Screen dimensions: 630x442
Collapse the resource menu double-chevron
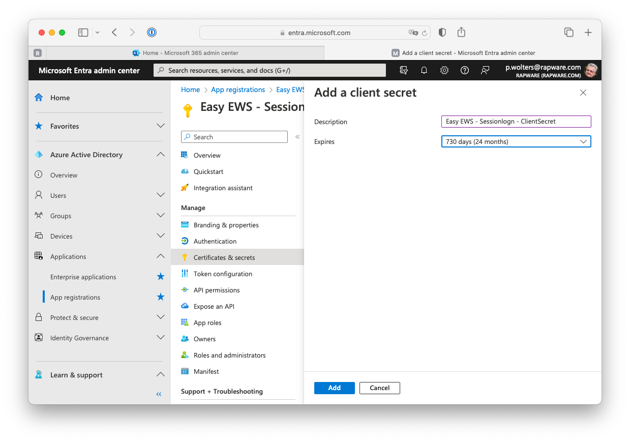pos(297,137)
